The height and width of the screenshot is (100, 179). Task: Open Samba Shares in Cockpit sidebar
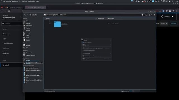8,44
